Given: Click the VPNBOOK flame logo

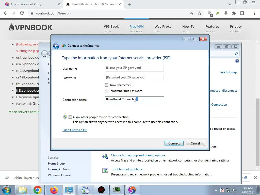Looking at the screenshot, I should click(30, 27).
